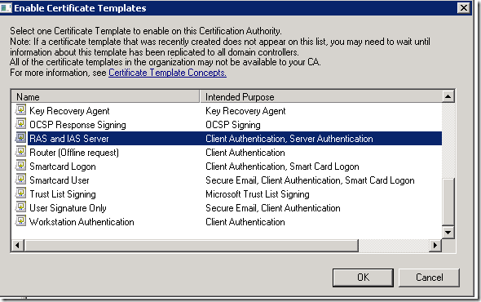
Task: Close the Enable Certificate Templates dialog
Action: (x=464, y=7)
